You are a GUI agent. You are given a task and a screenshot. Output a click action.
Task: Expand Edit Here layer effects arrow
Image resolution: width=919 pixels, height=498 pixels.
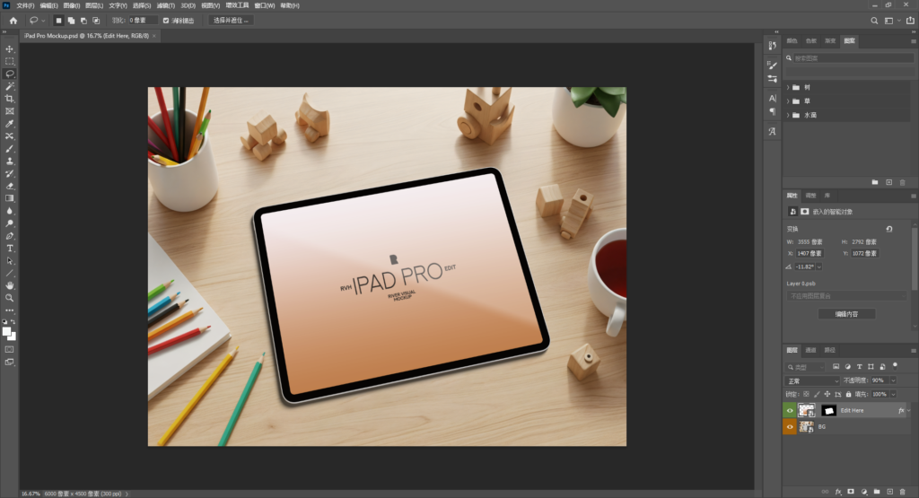pos(908,411)
